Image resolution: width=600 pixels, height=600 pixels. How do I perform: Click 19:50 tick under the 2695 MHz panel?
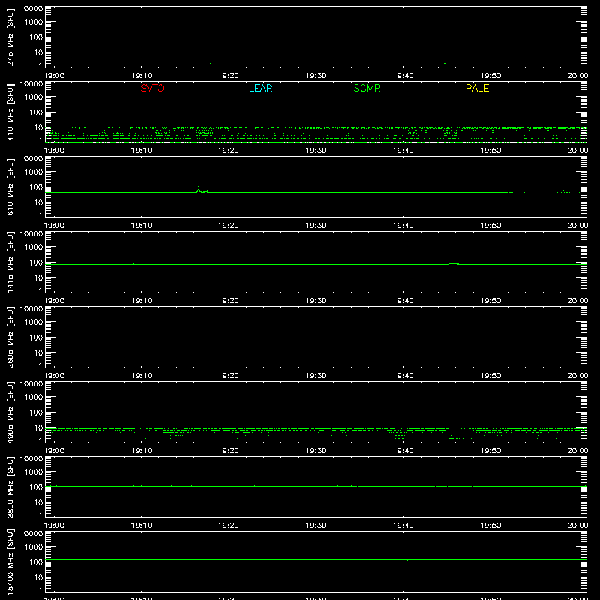point(490,376)
